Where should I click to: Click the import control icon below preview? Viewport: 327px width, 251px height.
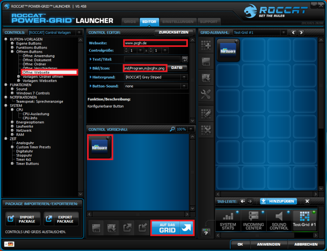(x=143, y=228)
